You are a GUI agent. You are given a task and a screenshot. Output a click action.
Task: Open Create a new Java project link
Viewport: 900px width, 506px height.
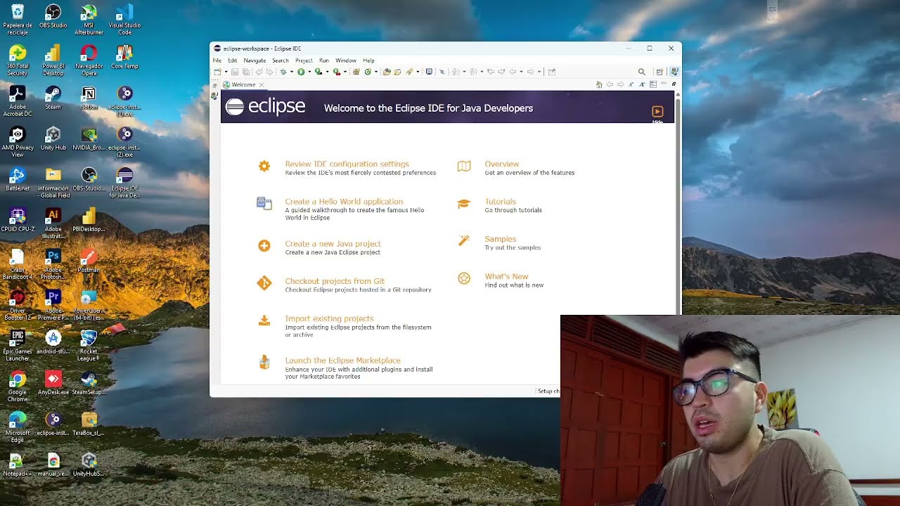[x=333, y=244]
